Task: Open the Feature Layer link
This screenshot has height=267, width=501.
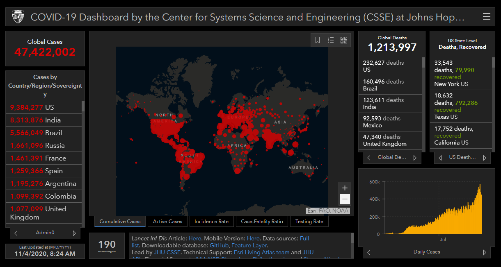Action: (x=249, y=245)
